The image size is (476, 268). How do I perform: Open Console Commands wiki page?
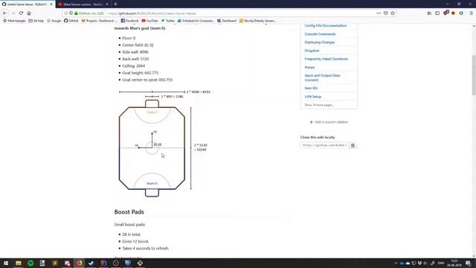320,34
